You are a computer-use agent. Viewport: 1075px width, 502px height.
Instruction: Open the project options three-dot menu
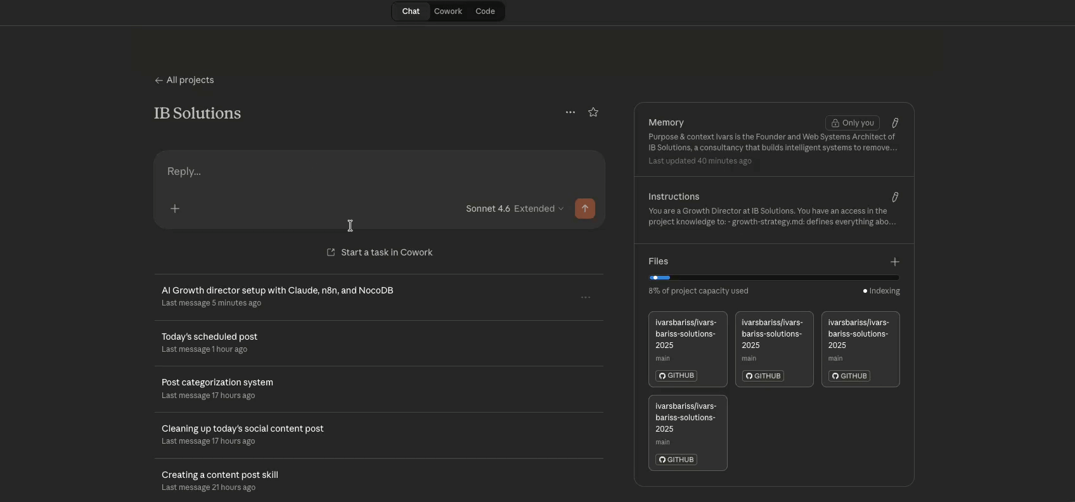click(570, 112)
